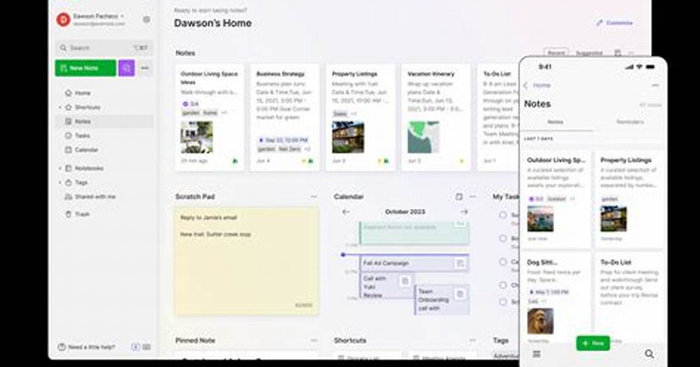Viewport: 700px width, 367px height.
Task: Click Customize at top right
Action: (x=615, y=23)
